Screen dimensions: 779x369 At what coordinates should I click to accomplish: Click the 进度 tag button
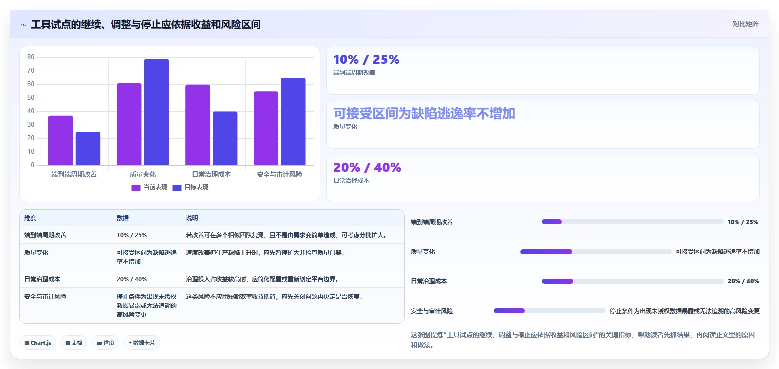click(x=105, y=343)
